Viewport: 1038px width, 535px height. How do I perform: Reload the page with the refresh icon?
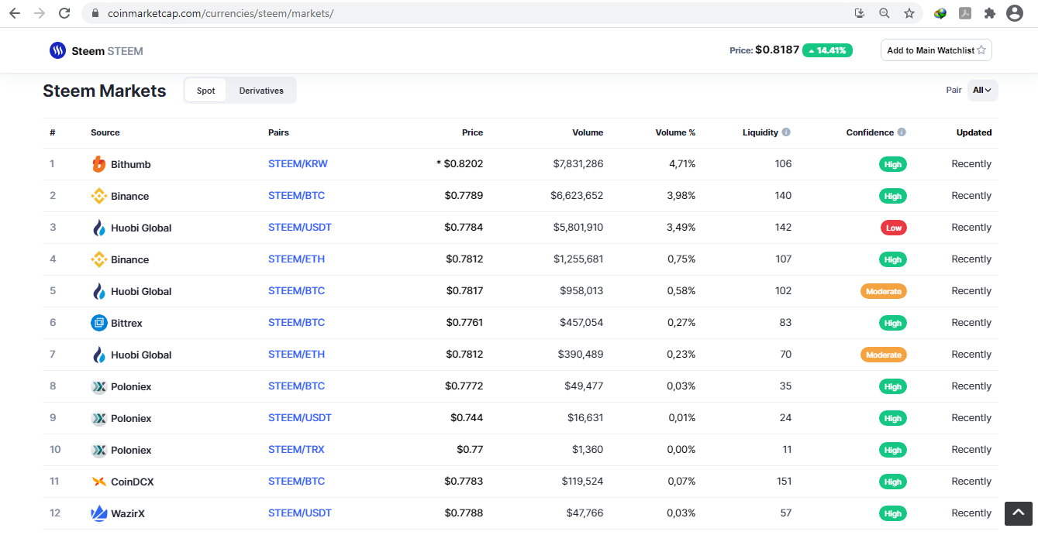pos(64,13)
